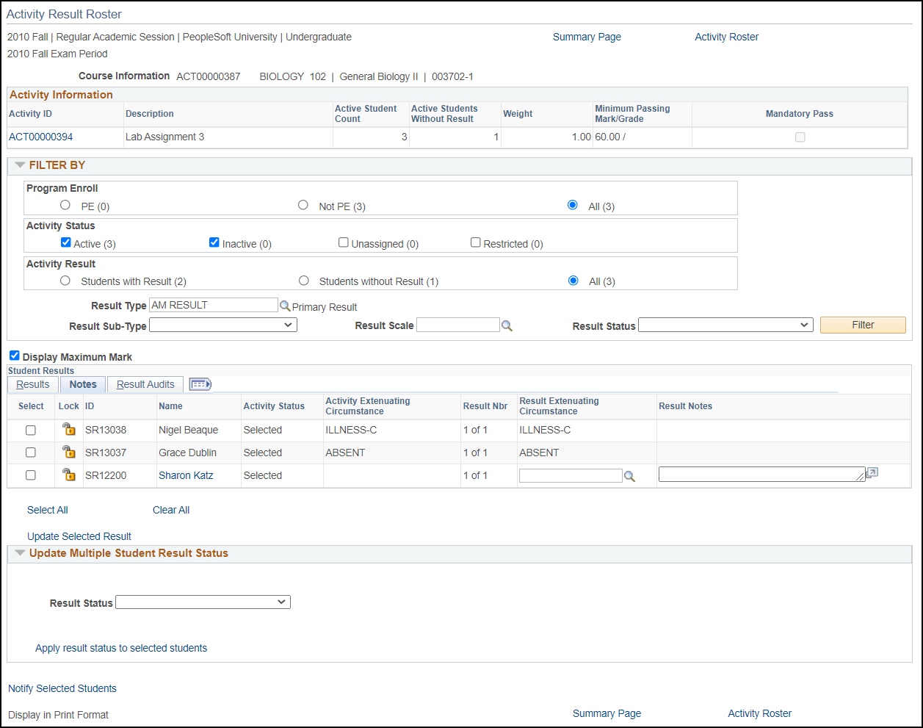Collapse the FILTER BY section
Viewport: 923px width, 728px height.
20,165
